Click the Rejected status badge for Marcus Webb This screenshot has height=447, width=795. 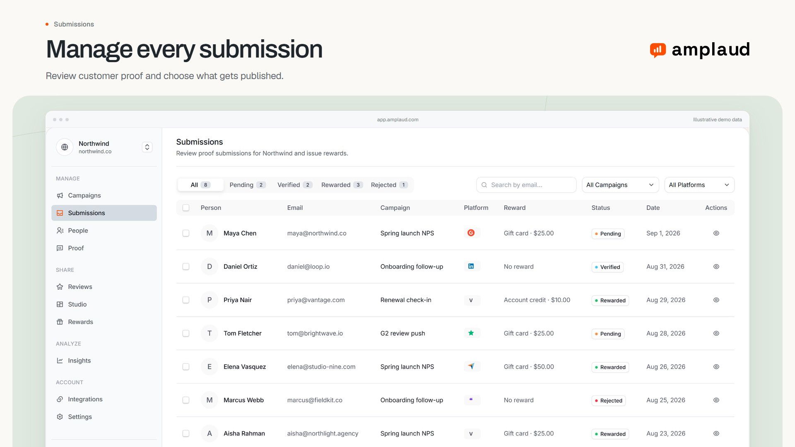tap(608, 401)
